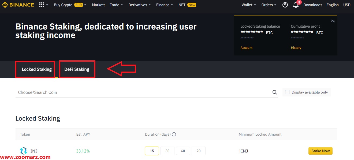Click the Stake Now button for INJ
This screenshot has width=354, height=160.
(x=321, y=151)
